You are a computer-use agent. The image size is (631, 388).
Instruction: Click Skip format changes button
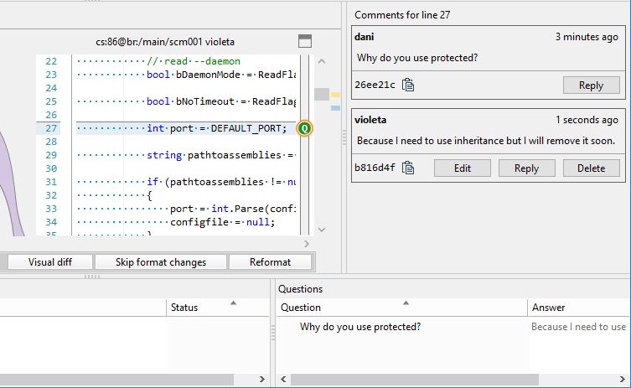click(161, 262)
